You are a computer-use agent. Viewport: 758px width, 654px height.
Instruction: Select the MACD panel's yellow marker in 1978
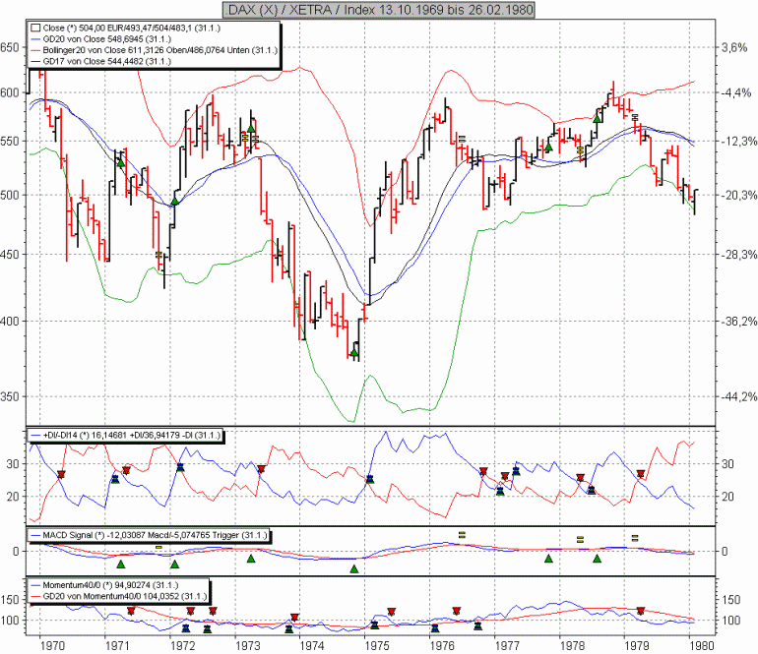click(580, 539)
